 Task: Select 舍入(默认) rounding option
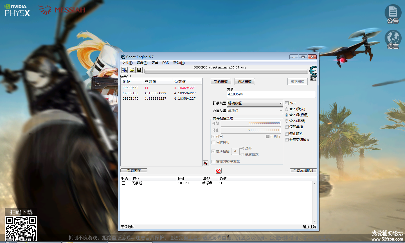coord(287,109)
